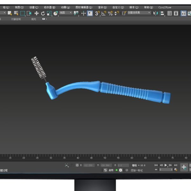
Task: Click the Previous Frame button
Action: click(x=161, y=165)
